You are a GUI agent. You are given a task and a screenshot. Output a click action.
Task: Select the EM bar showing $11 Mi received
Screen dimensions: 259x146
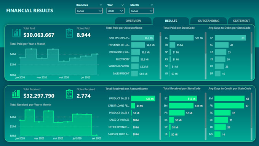click(181, 105)
